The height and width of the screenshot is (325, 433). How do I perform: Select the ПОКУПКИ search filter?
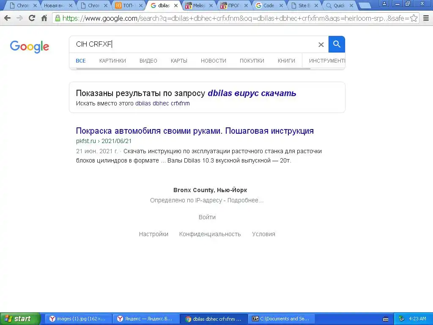pyautogui.click(x=252, y=61)
